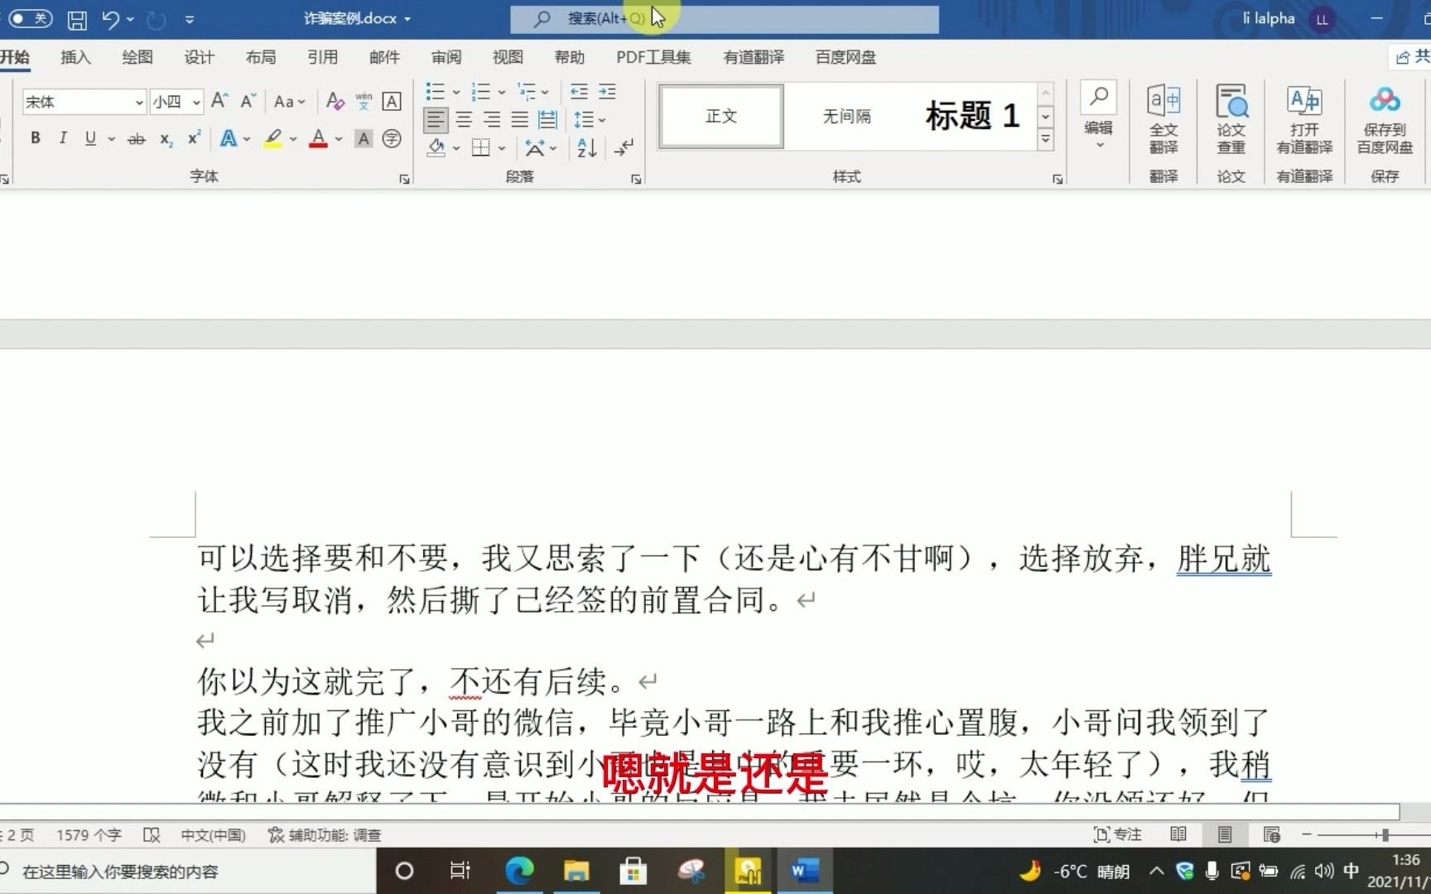
Task: Adjust zoom slider in status bar
Action: click(x=1385, y=834)
